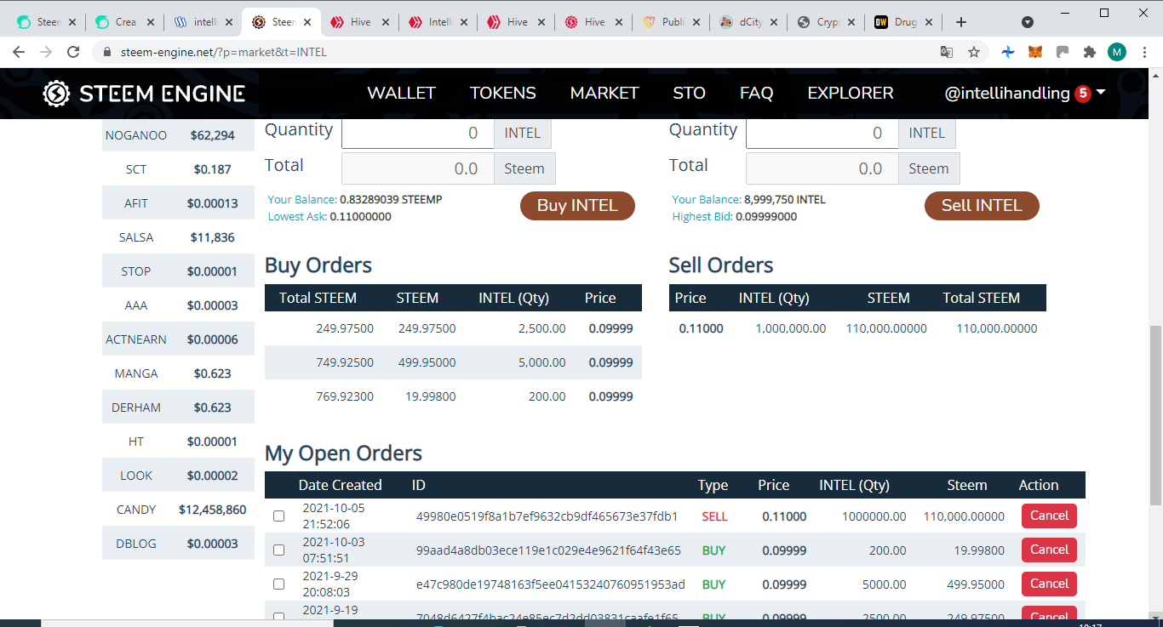1163x627 pixels.
Task: Choose the HT token
Action: (178, 442)
